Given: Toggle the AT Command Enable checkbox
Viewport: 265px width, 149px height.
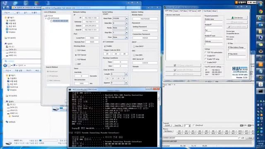Looking at the screenshot, I should [105, 46].
